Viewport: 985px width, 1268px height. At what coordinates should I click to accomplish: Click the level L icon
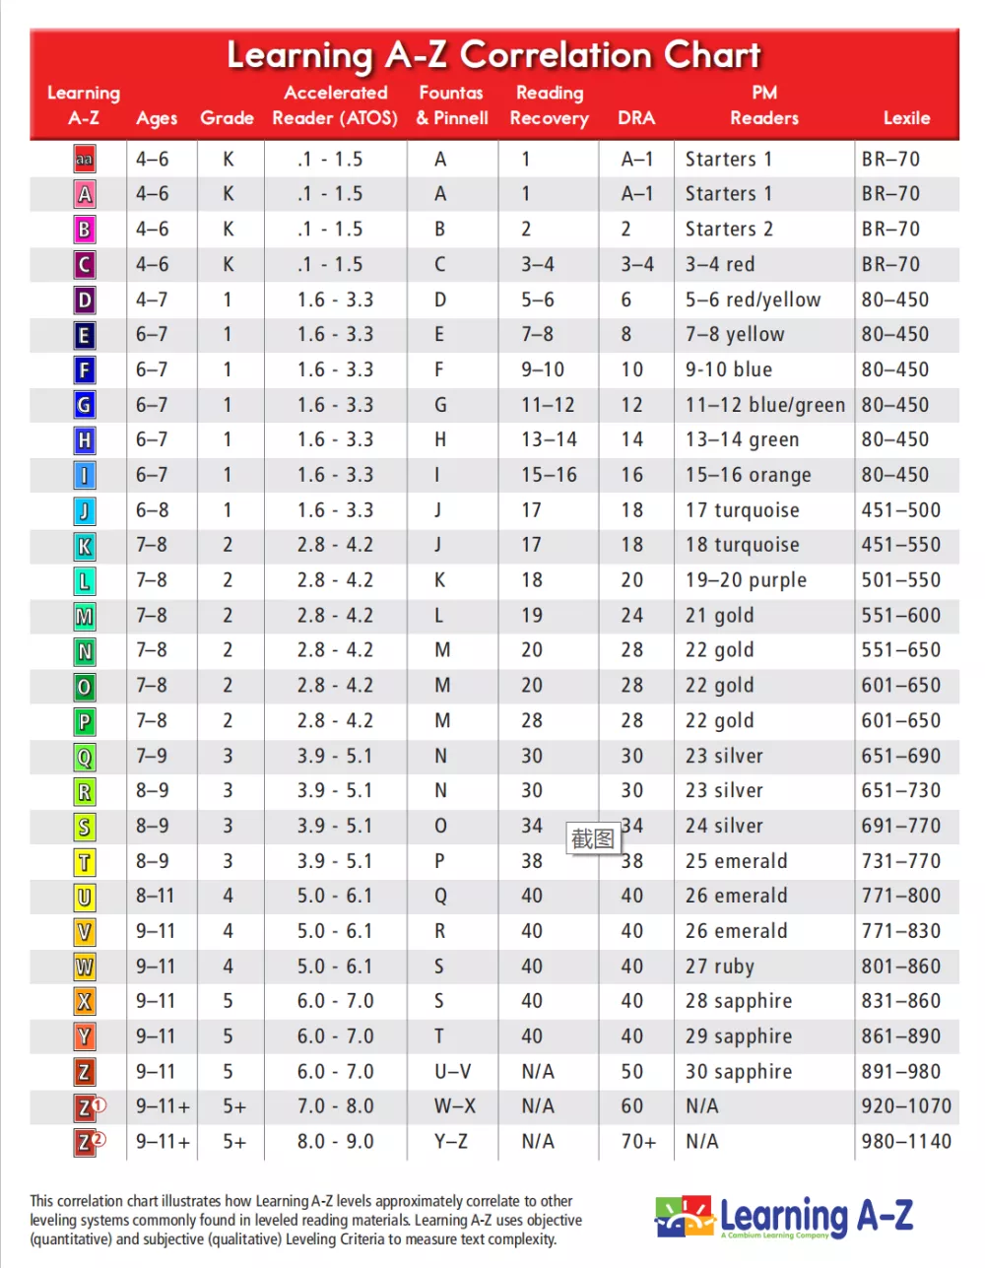[85, 580]
